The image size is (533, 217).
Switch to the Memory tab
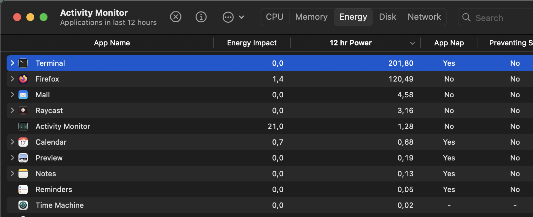pyautogui.click(x=311, y=17)
